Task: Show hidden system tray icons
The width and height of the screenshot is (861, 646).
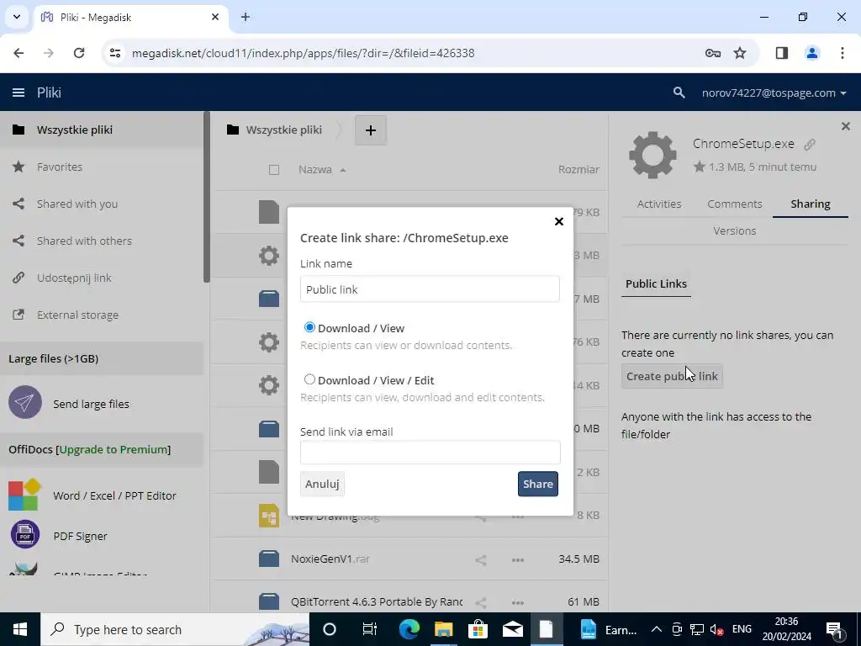Action: (656, 629)
